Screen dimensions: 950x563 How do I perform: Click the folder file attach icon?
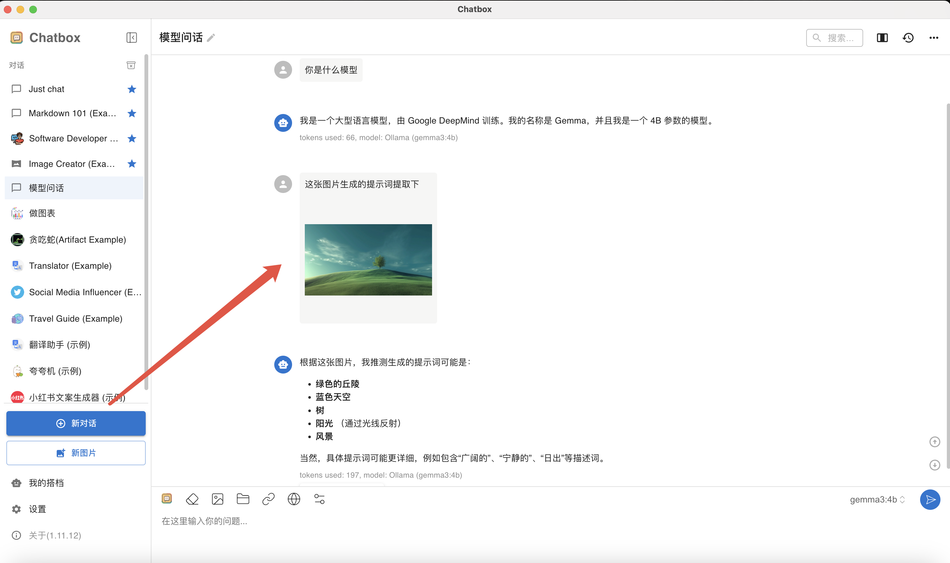coord(243,499)
